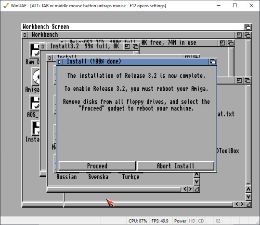Minimize the WinUAE window
260x225 pixels.
tap(219, 5)
